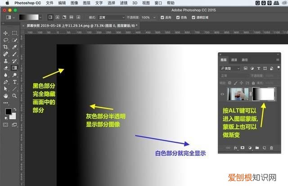Choose Angle gradient type in options bar
288x186 pixels.
click(64, 17)
